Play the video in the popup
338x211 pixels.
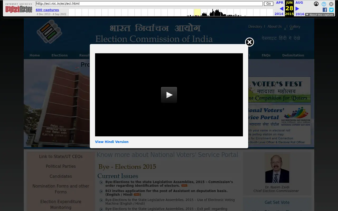click(169, 95)
